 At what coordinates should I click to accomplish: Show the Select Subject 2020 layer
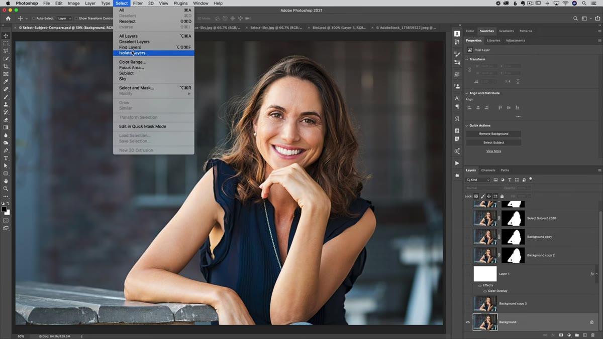pos(468,218)
